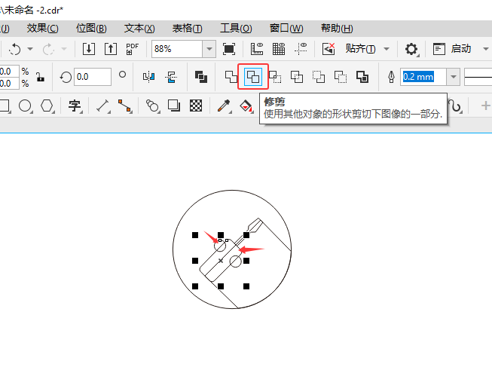Open the 帮助(H) menu

tap(337, 29)
